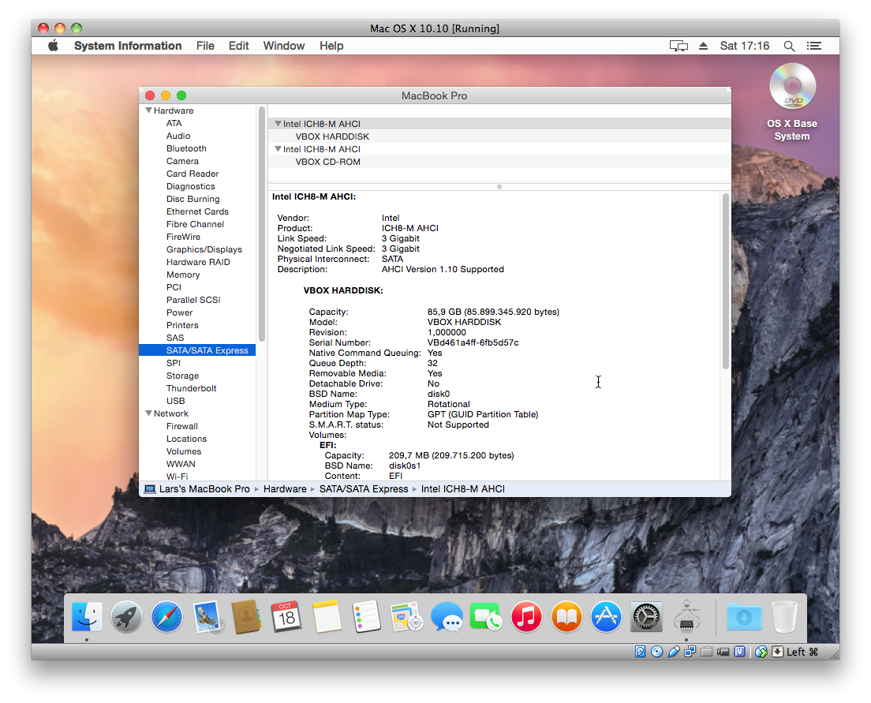The width and height of the screenshot is (871, 703).
Task: Open Mail stamp icon in dock
Action: click(x=207, y=617)
